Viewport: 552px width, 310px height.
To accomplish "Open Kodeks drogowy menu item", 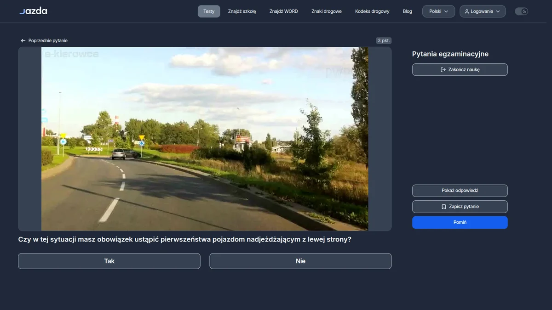I will 372,11.
